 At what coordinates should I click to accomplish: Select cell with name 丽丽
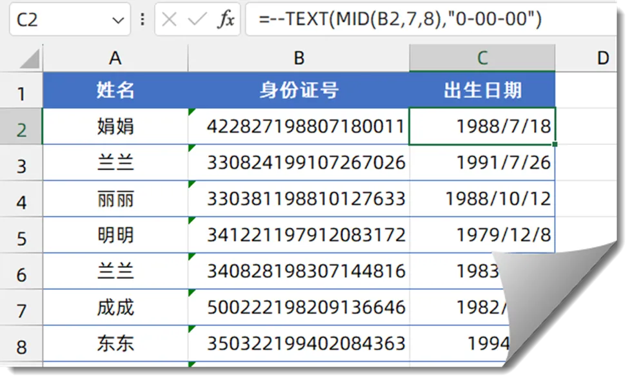click(115, 199)
